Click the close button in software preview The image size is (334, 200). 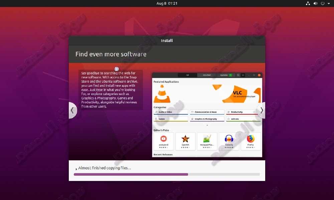click(x=259, y=75)
